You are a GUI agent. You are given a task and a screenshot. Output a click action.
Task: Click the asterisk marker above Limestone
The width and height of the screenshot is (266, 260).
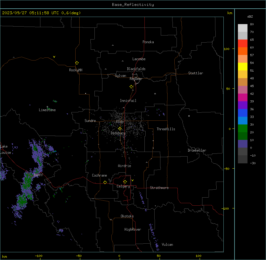pos(47,107)
